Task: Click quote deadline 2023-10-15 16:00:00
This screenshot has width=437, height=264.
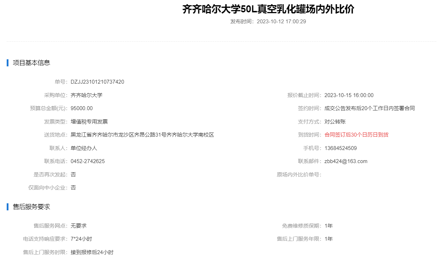Action: point(348,95)
